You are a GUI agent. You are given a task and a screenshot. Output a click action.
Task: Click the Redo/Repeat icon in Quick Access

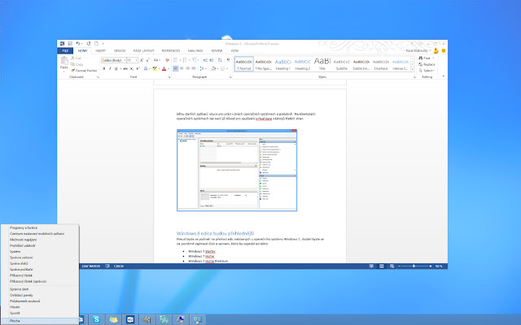89,43
